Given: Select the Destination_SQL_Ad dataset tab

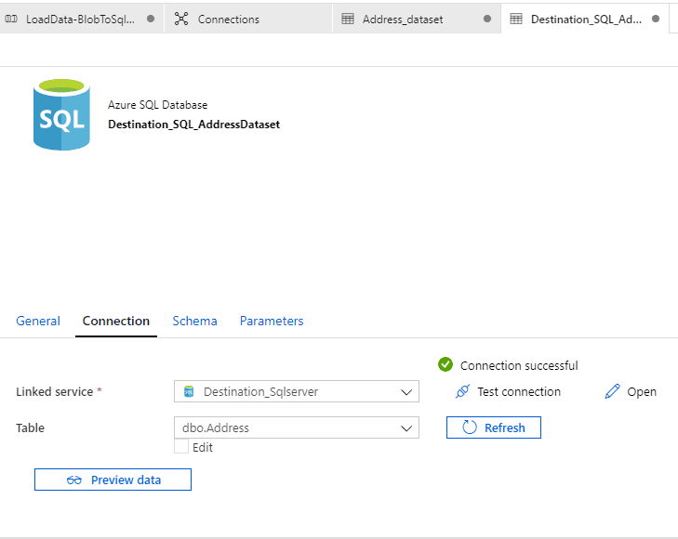Looking at the screenshot, I should 585,19.
